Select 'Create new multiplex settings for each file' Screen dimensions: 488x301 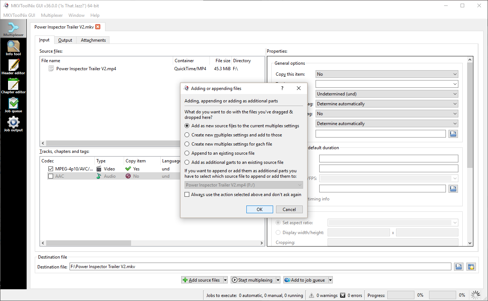pyautogui.click(x=187, y=144)
